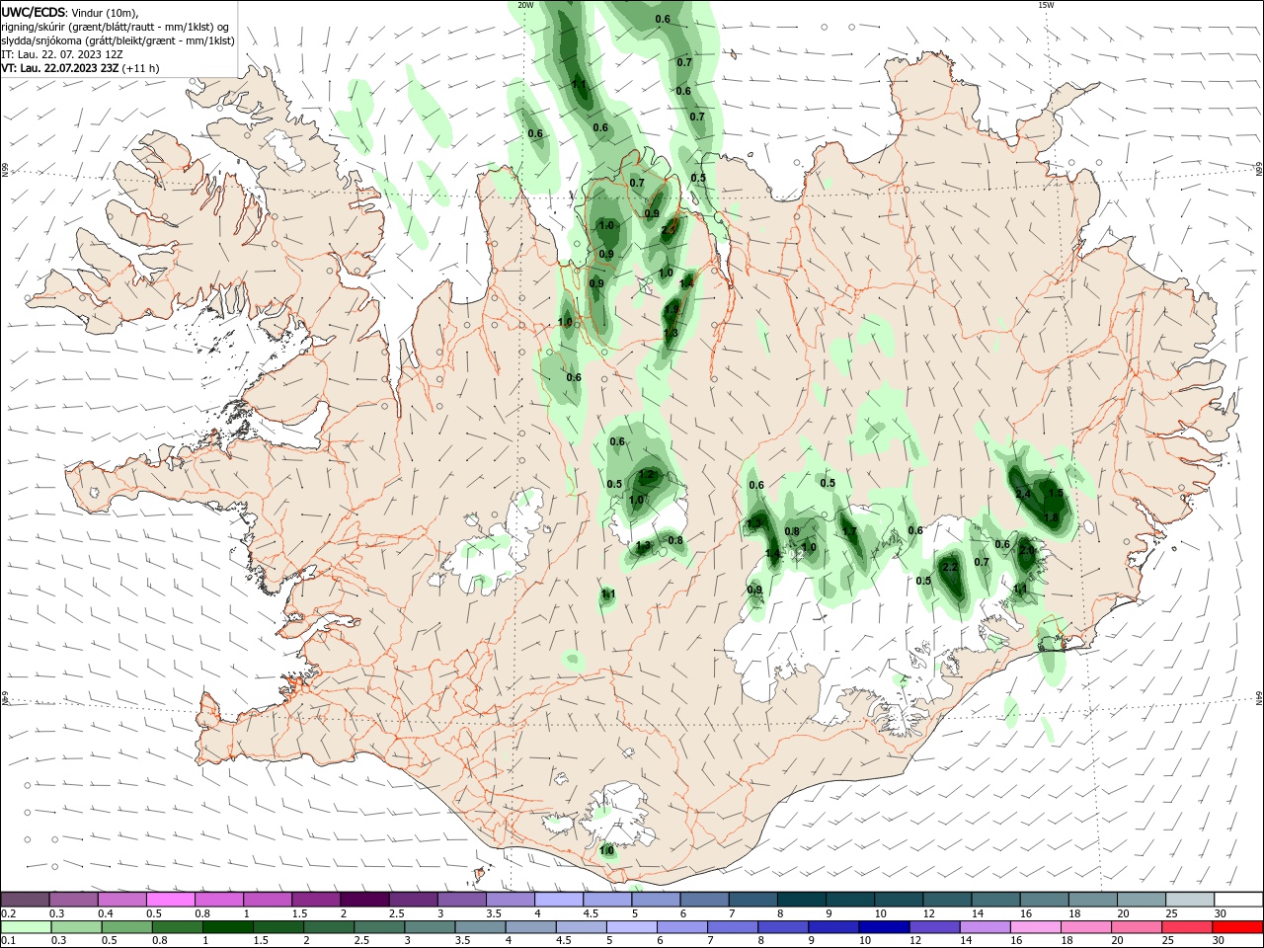Select the dark teal snow swatch labeled 8
1264x948 pixels.
click(800, 900)
